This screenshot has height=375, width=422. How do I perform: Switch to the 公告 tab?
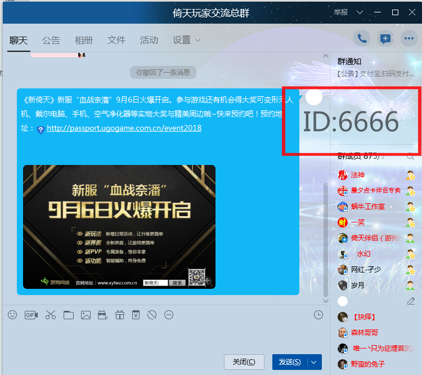(51, 40)
